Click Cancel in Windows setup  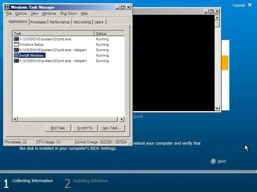pyautogui.click(x=239, y=5)
